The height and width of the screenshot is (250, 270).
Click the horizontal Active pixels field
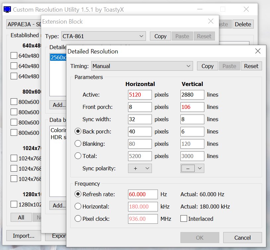[x=140, y=95]
